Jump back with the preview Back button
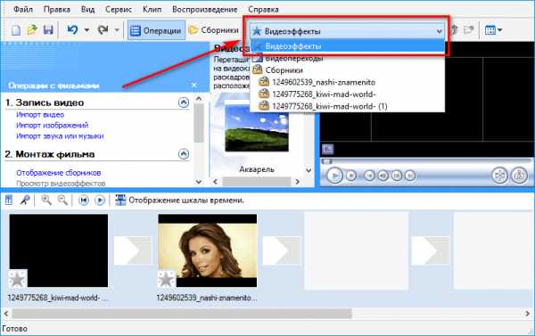The height and width of the screenshot is (336, 535). 369,176
